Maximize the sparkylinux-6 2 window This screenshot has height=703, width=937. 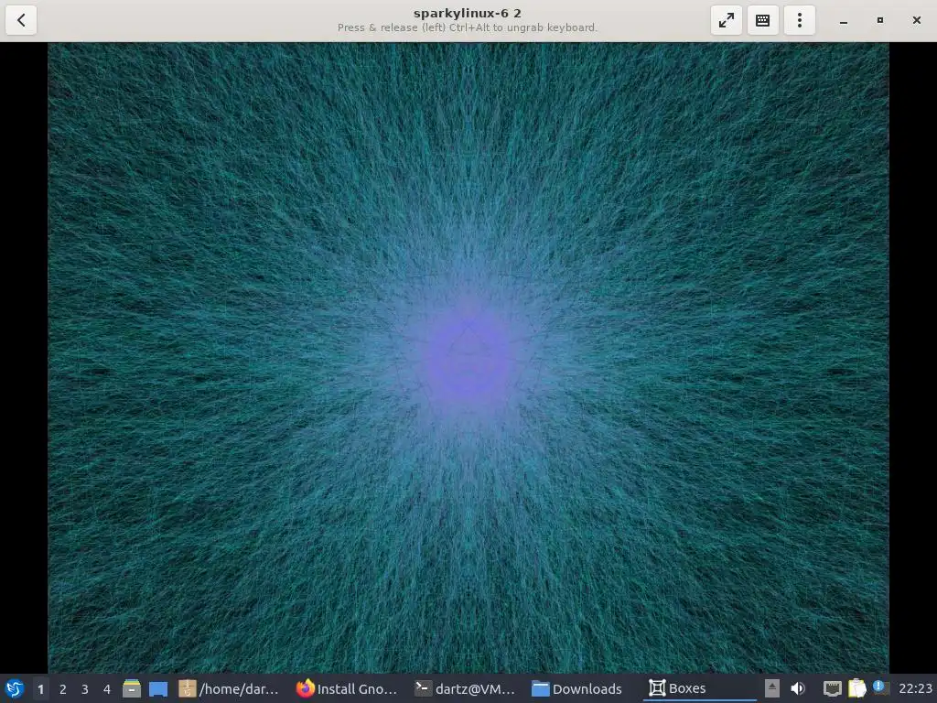(x=879, y=20)
